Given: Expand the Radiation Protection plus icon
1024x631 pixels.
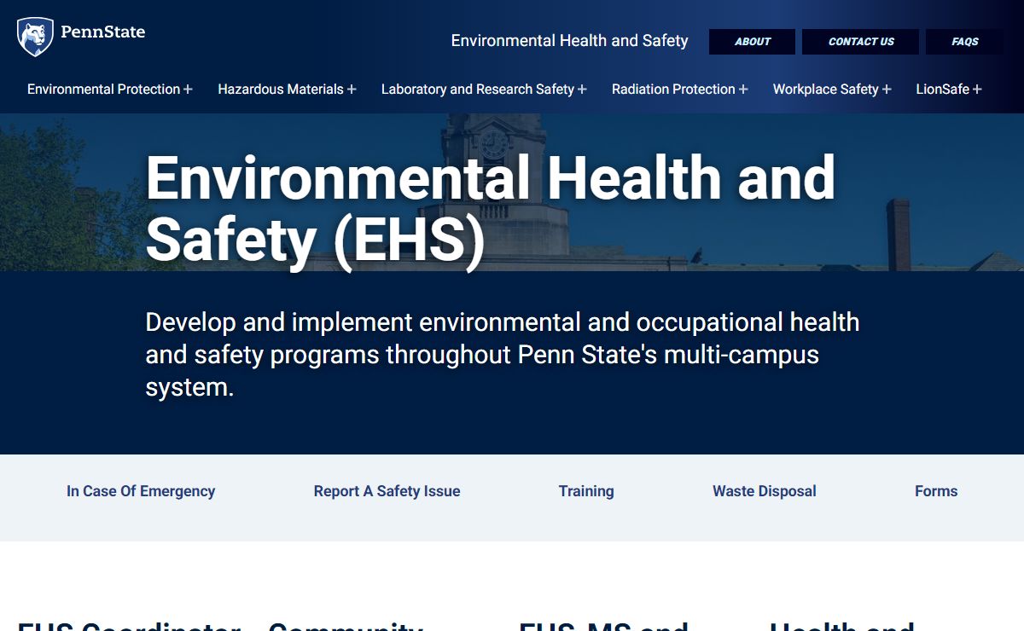Looking at the screenshot, I should pos(743,90).
